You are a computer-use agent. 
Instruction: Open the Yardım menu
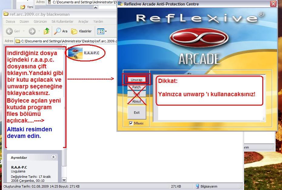tap(98, 21)
